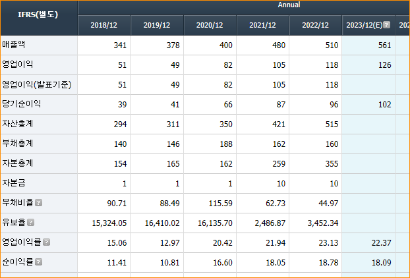Click the 유보율 row label

click(14, 223)
